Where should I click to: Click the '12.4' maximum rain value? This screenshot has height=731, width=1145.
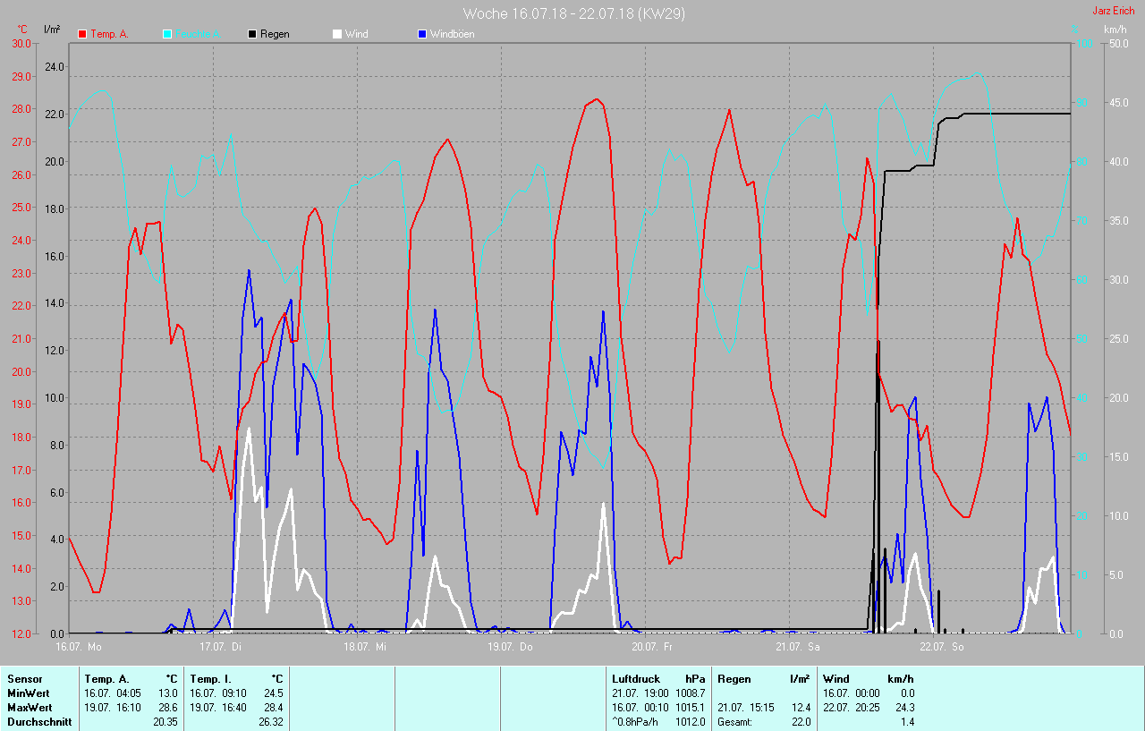pos(801,708)
